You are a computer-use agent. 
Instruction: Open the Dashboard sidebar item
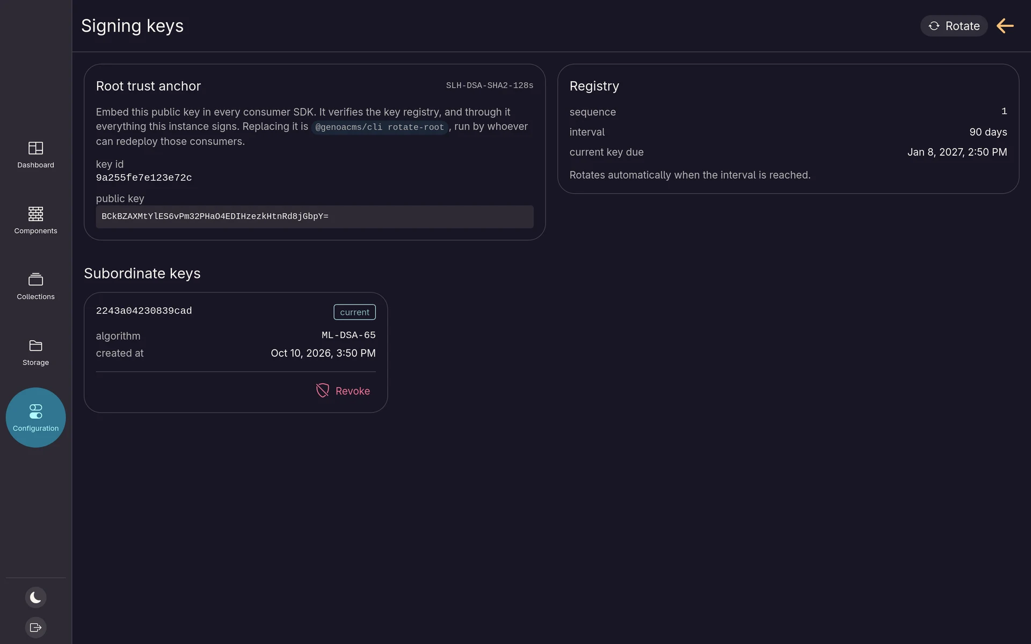click(35, 155)
